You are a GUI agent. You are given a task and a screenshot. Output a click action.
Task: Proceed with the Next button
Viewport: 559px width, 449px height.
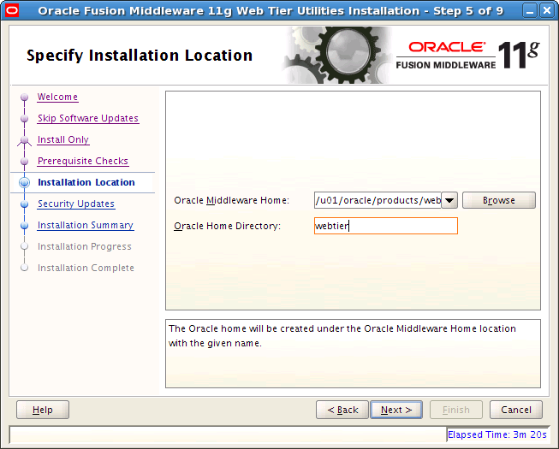click(396, 410)
